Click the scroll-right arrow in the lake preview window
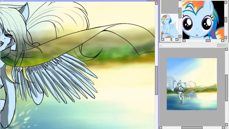This screenshot has height=129, width=229. click(x=223, y=128)
